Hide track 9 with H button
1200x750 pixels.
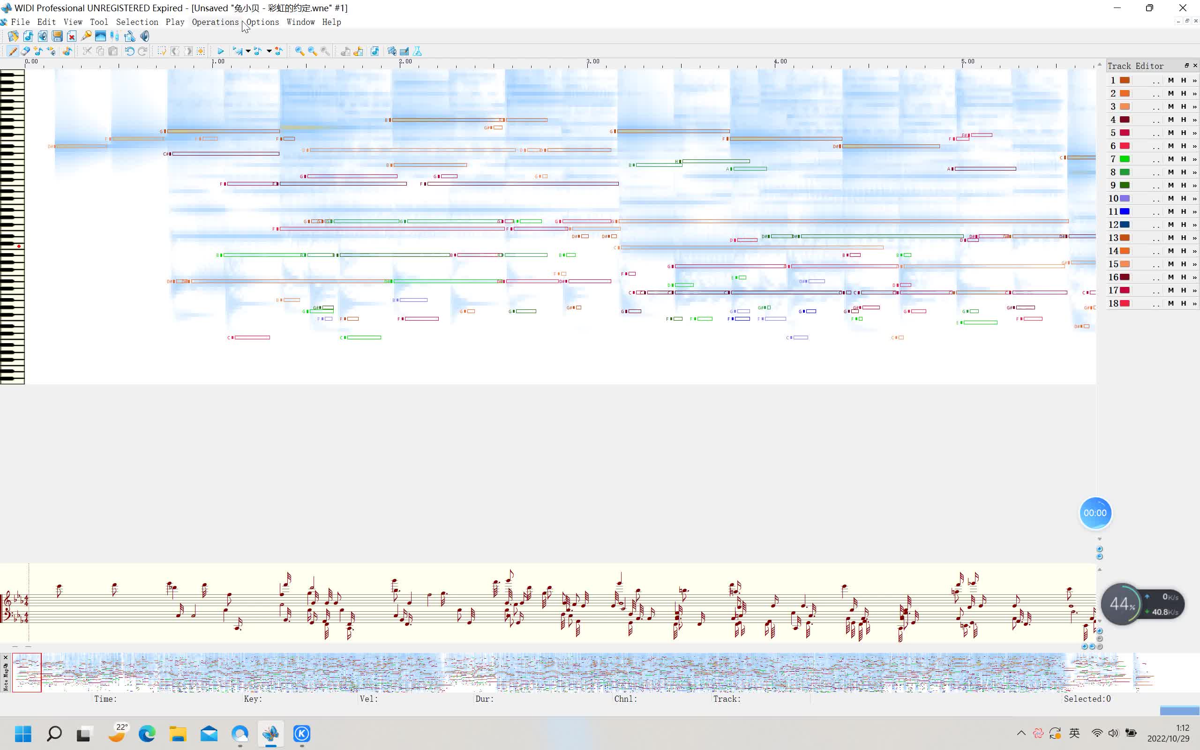coord(1184,185)
